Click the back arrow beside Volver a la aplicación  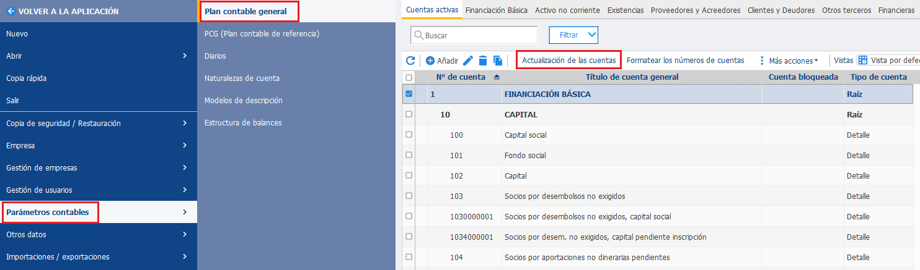[x=11, y=11]
